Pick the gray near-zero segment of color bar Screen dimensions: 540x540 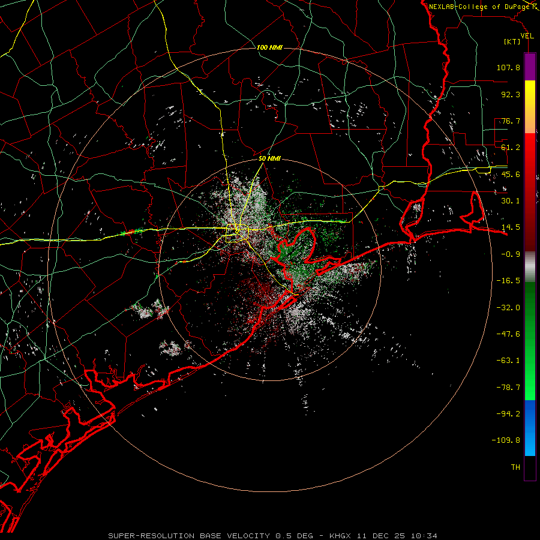pos(530,266)
